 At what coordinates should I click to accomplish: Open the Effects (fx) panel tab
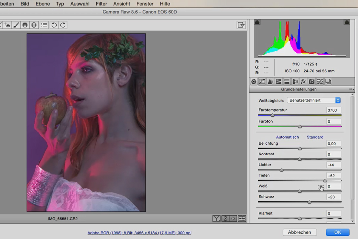pos(303,82)
